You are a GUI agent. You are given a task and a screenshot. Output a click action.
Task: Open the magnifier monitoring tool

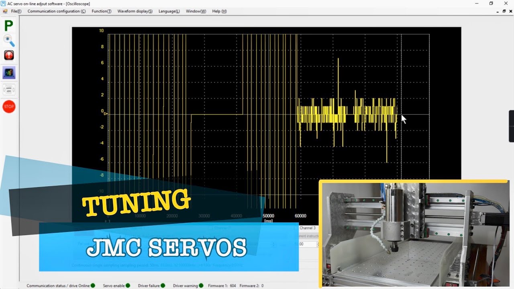click(x=9, y=41)
